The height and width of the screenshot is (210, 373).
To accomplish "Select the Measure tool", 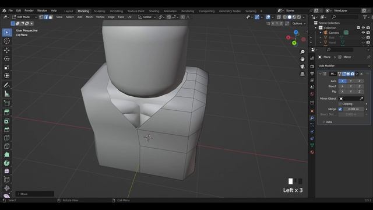I will (x=7, y=94).
